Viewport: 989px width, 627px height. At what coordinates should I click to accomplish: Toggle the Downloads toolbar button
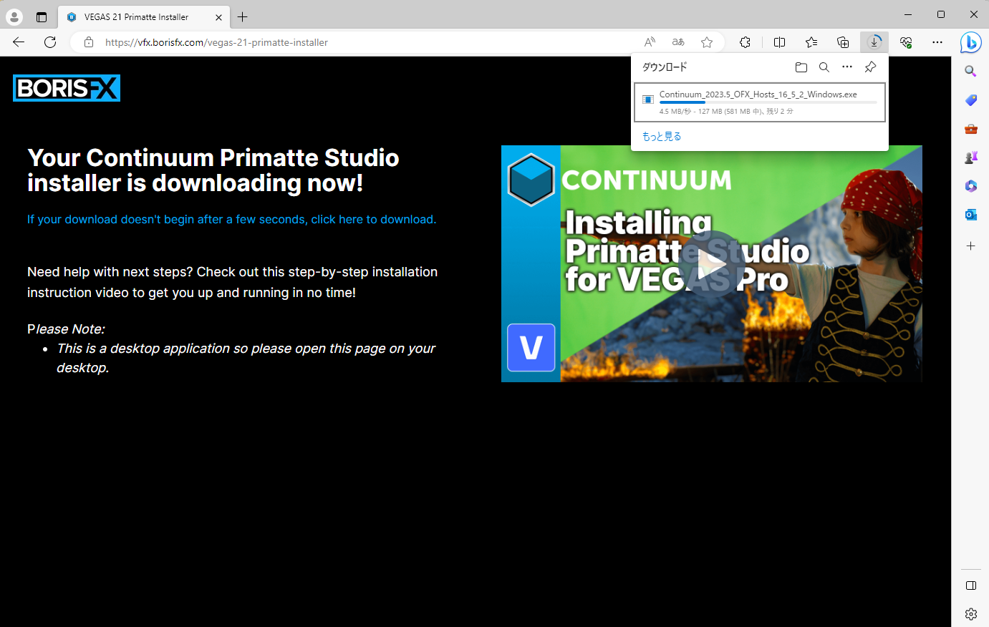[x=874, y=42]
